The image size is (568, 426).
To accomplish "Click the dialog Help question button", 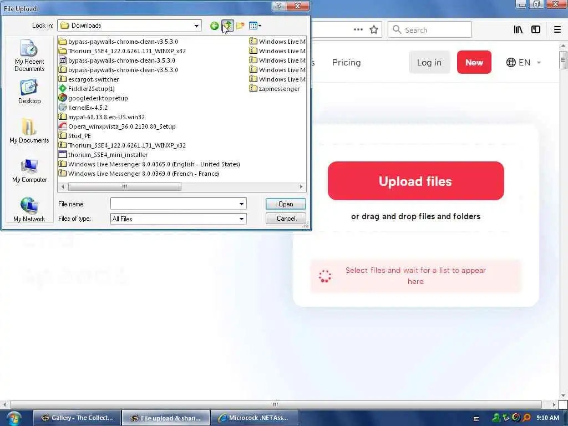I will 279,6.
